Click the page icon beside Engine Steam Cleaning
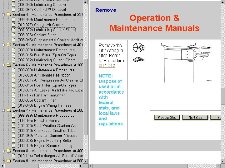Screen dimensions: 225x168 pyautogui.click(x=14, y=146)
